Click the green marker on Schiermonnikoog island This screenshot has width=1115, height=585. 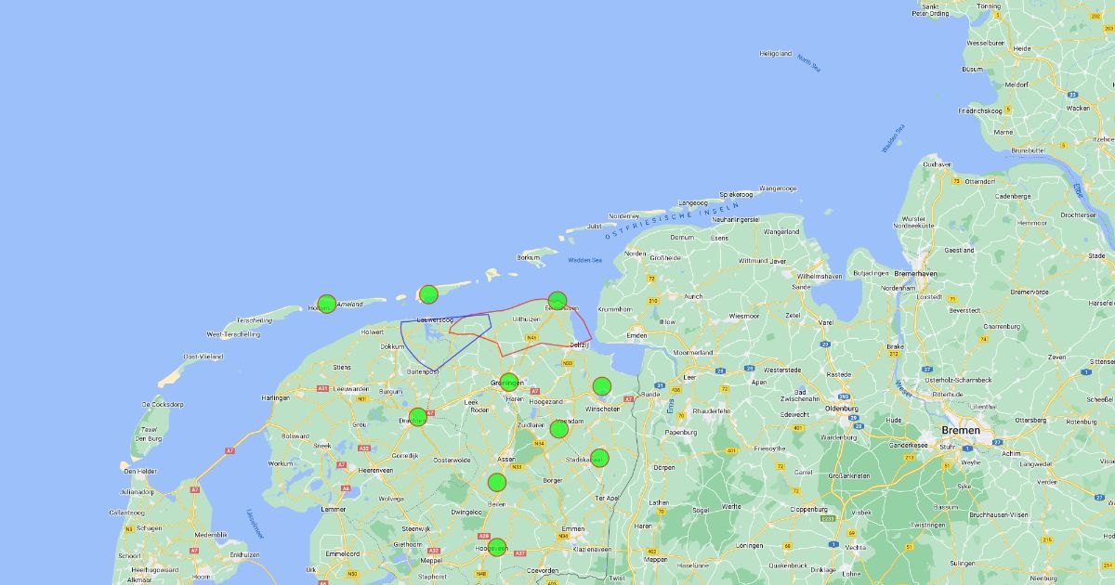coord(428,294)
